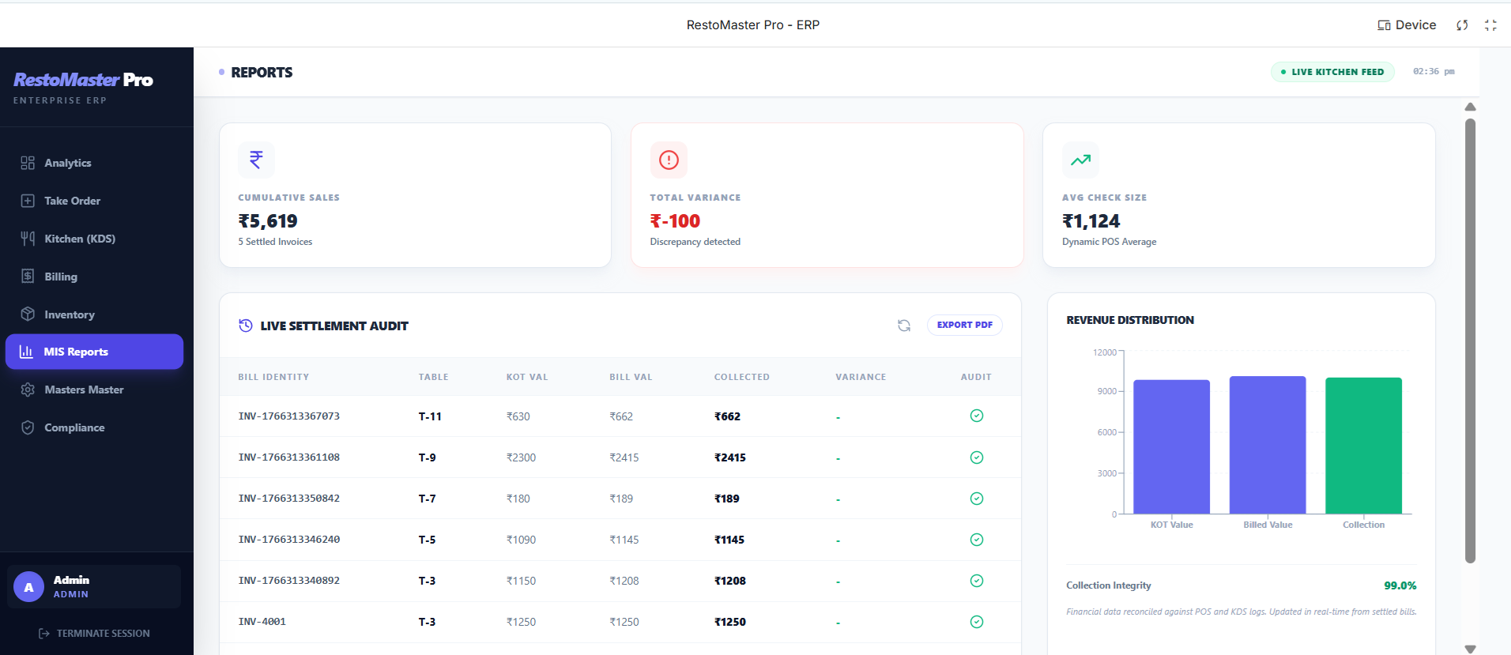Image resolution: width=1511 pixels, height=655 pixels.
Task: Click the red alert icon on Total Variance
Action: click(669, 160)
